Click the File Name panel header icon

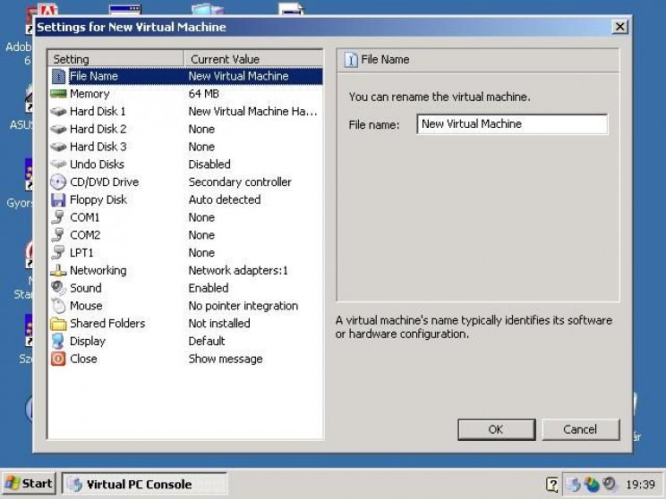tap(351, 60)
